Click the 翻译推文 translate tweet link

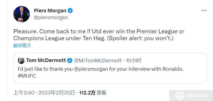tap(22, 46)
